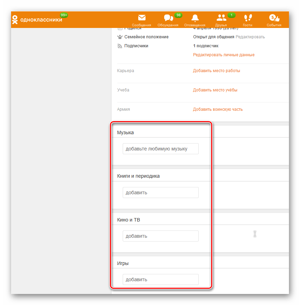Image resolution: width=300 pixels, height=305 pixels.
Task: Click the Кино и ТВ heading
Action: tap(129, 220)
